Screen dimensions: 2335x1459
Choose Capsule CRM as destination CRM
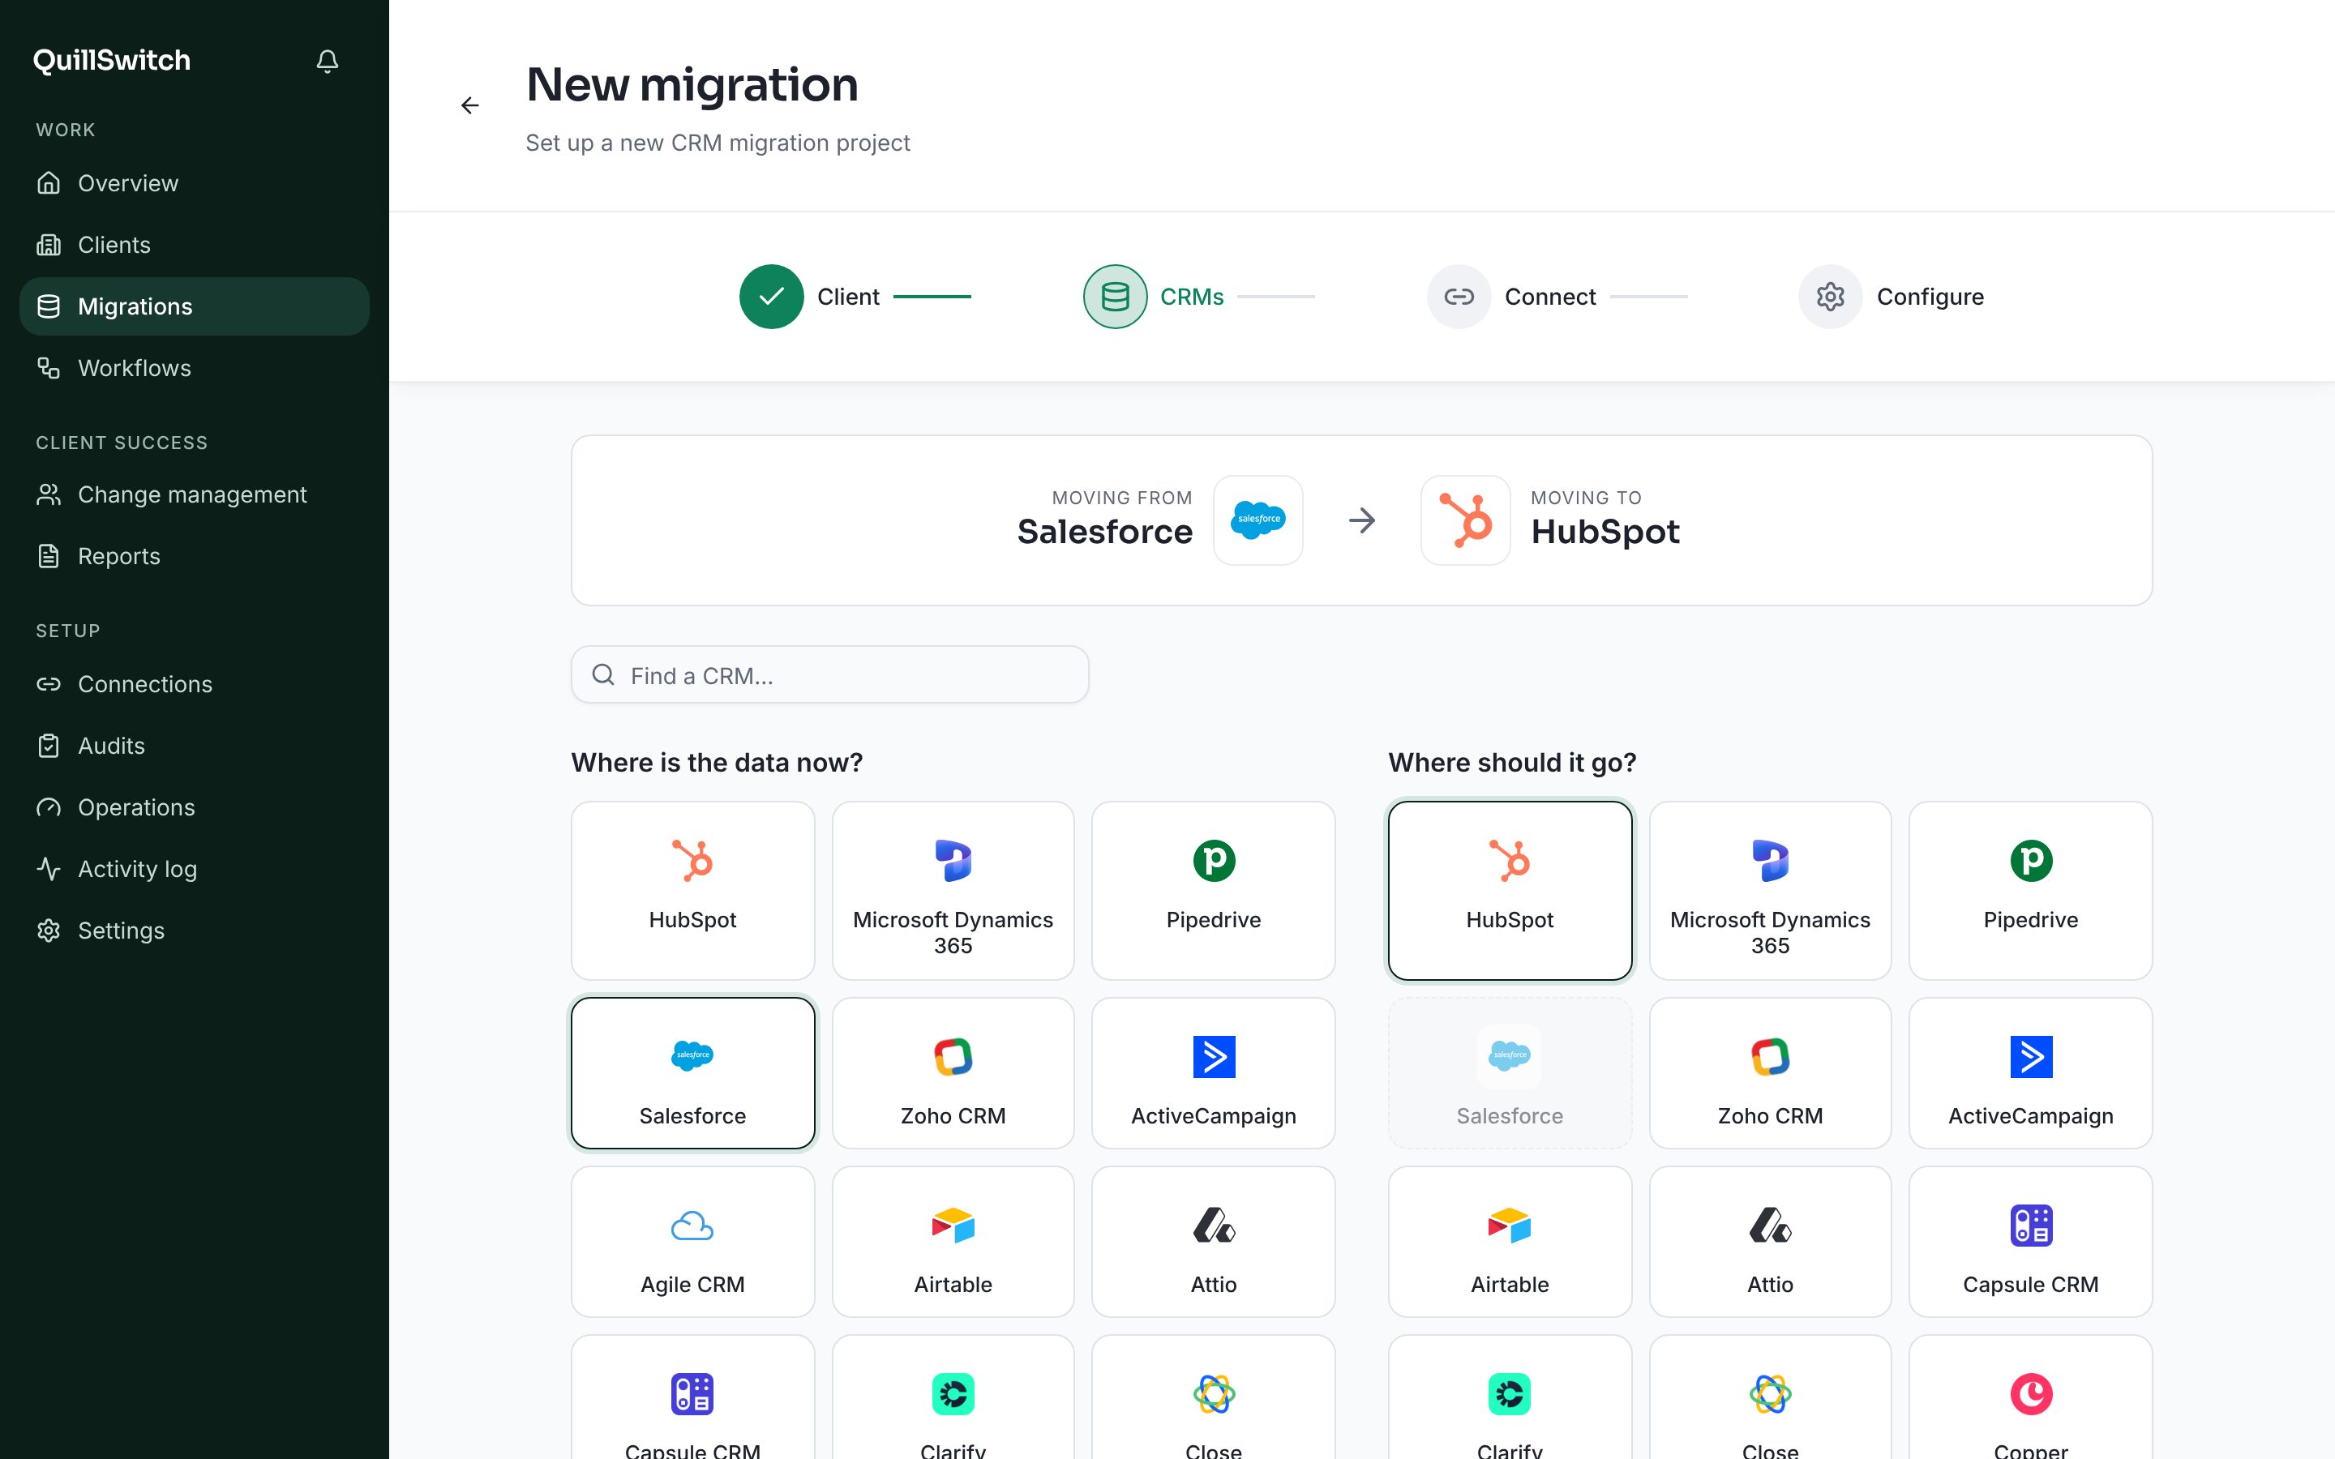click(2031, 1242)
